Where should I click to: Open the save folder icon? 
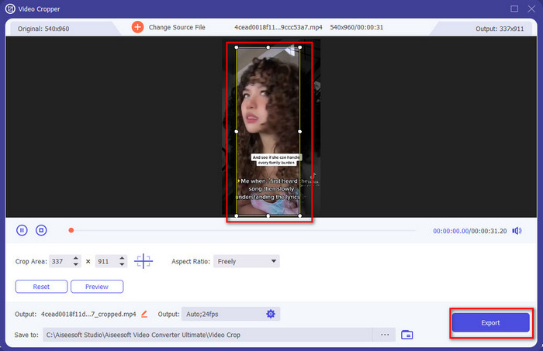407,335
